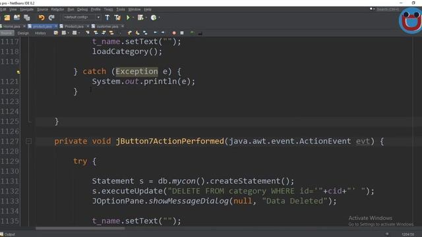Image resolution: width=422 pixels, height=237 pixels.
Task: Collapse the jButton7ActionPerformed code fold
Action: (x=28, y=141)
